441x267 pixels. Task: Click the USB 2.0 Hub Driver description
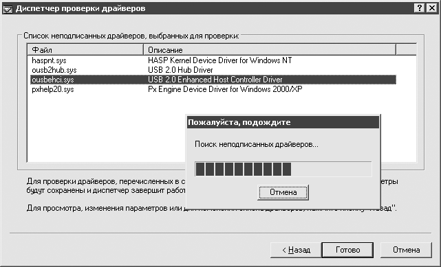pos(180,70)
